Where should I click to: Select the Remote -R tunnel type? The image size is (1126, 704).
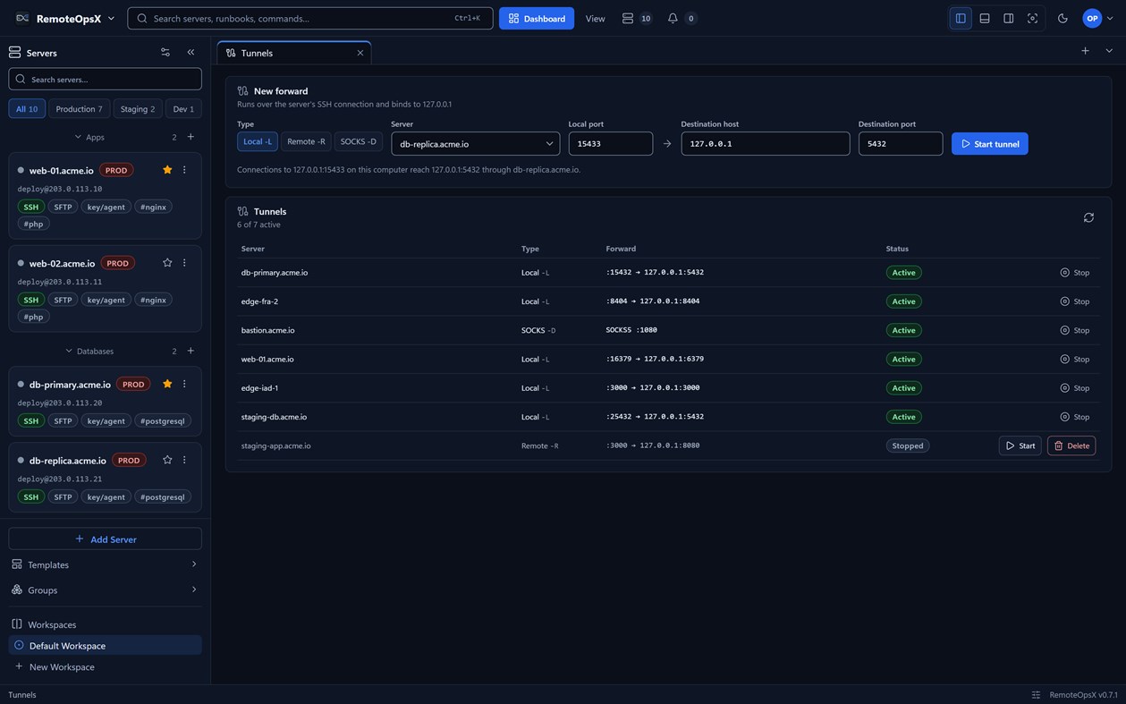[x=306, y=141]
